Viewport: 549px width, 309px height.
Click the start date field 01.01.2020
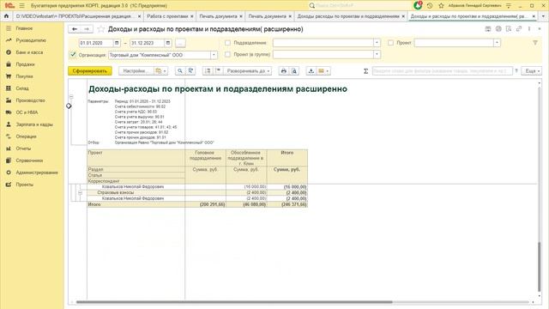96,43
